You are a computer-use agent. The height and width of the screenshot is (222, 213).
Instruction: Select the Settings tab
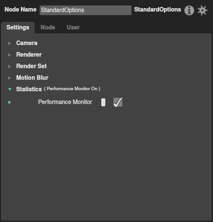(18, 27)
